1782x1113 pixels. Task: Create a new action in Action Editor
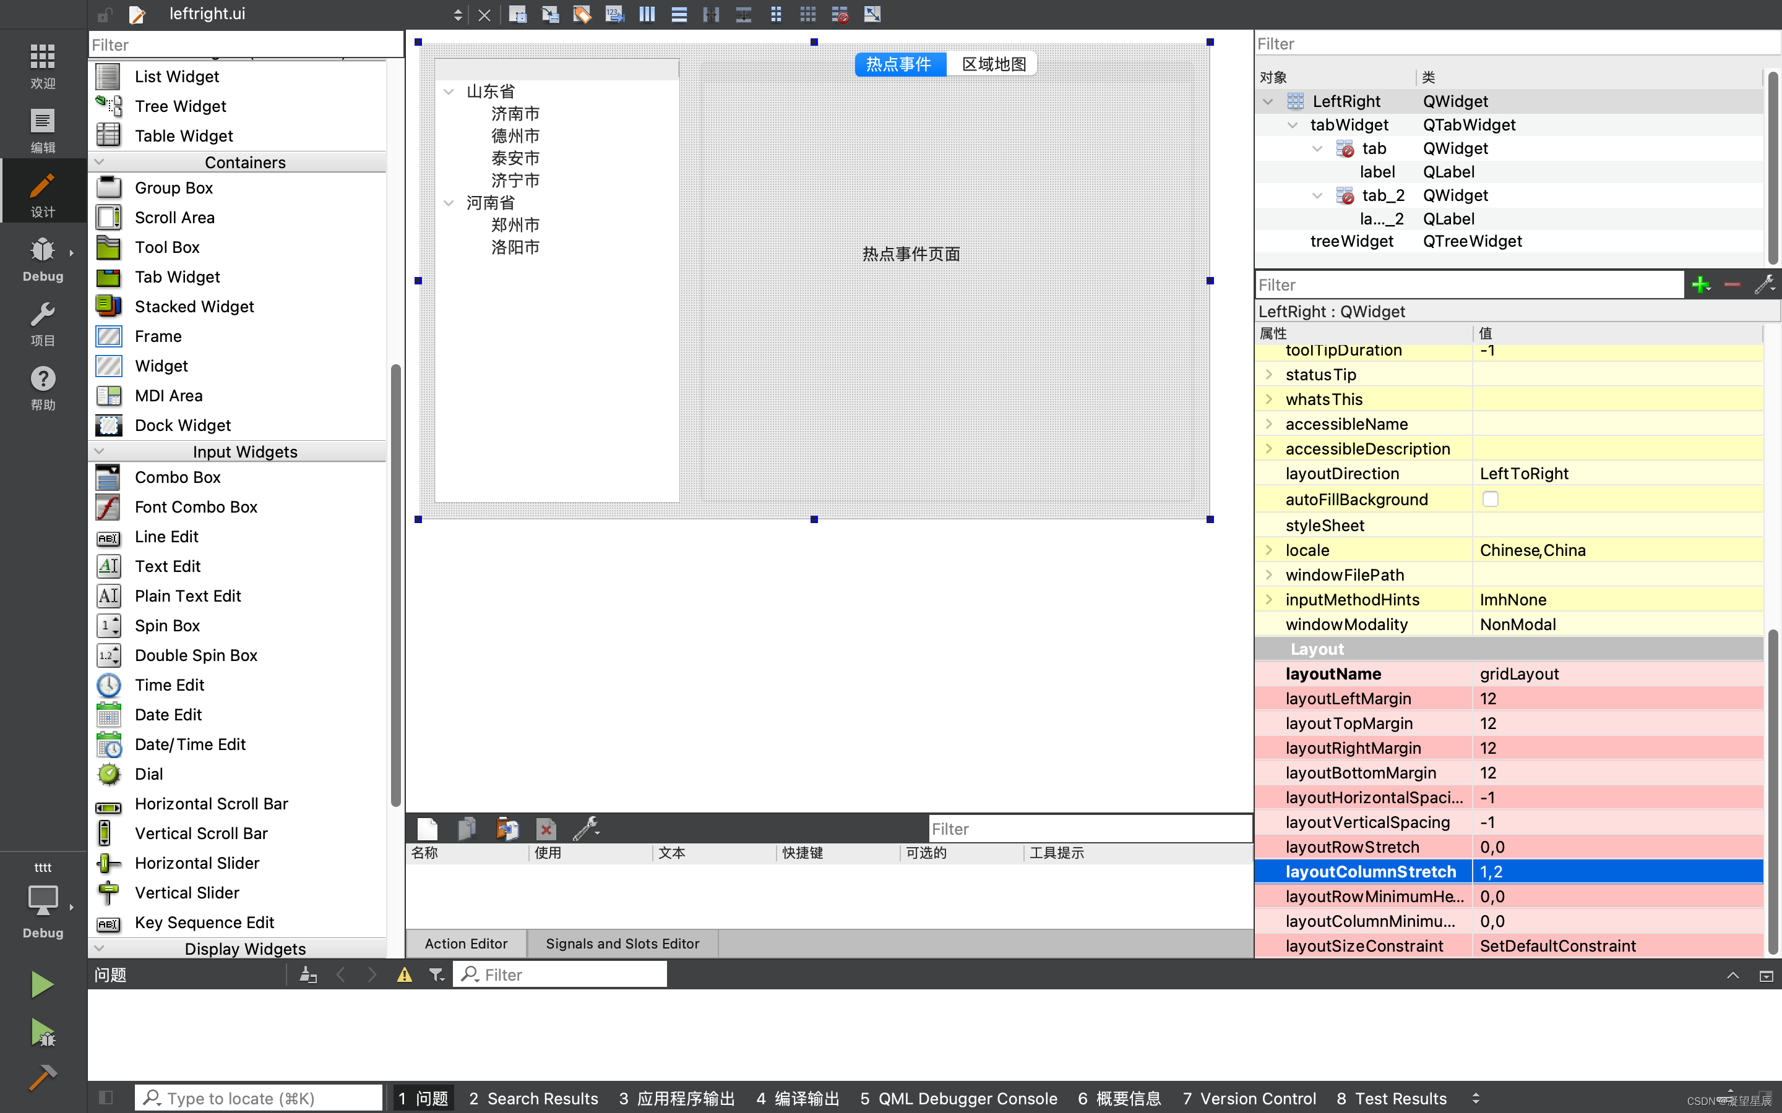[x=428, y=828]
